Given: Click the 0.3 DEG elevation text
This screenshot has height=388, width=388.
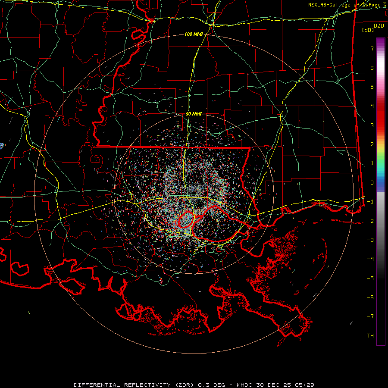Looking at the screenshot, I should [x=211, y=385].
